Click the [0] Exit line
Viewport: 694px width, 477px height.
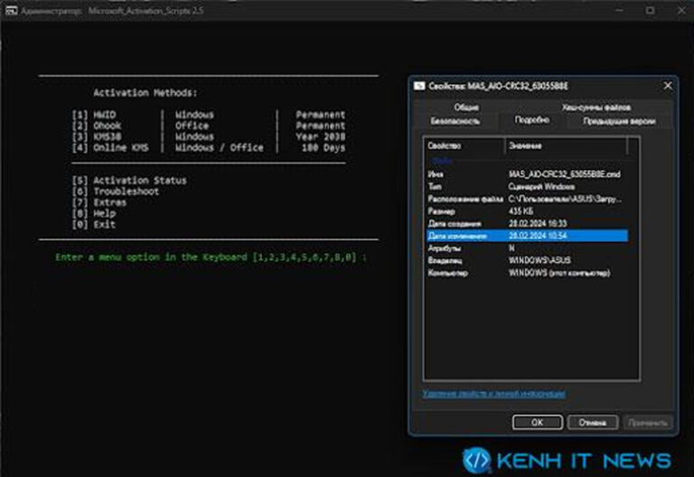tap(94, 224)
